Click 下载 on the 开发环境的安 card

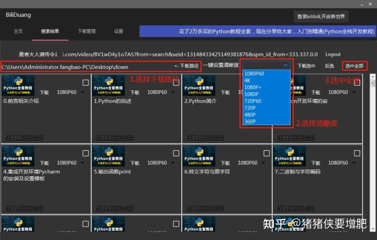(x=316, y=92)
